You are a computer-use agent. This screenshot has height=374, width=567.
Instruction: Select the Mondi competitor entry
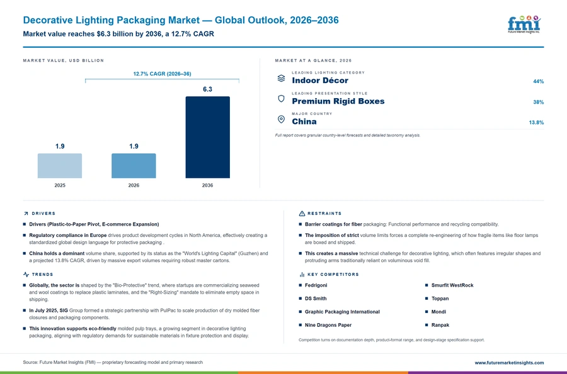[438, 312]
